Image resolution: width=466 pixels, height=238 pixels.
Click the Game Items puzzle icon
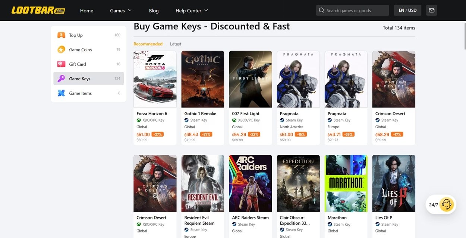61,93
